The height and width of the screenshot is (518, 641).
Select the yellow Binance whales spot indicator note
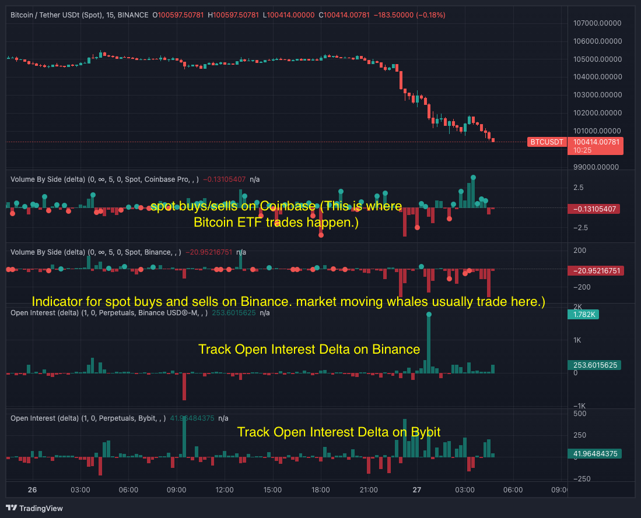click(289, 301)
